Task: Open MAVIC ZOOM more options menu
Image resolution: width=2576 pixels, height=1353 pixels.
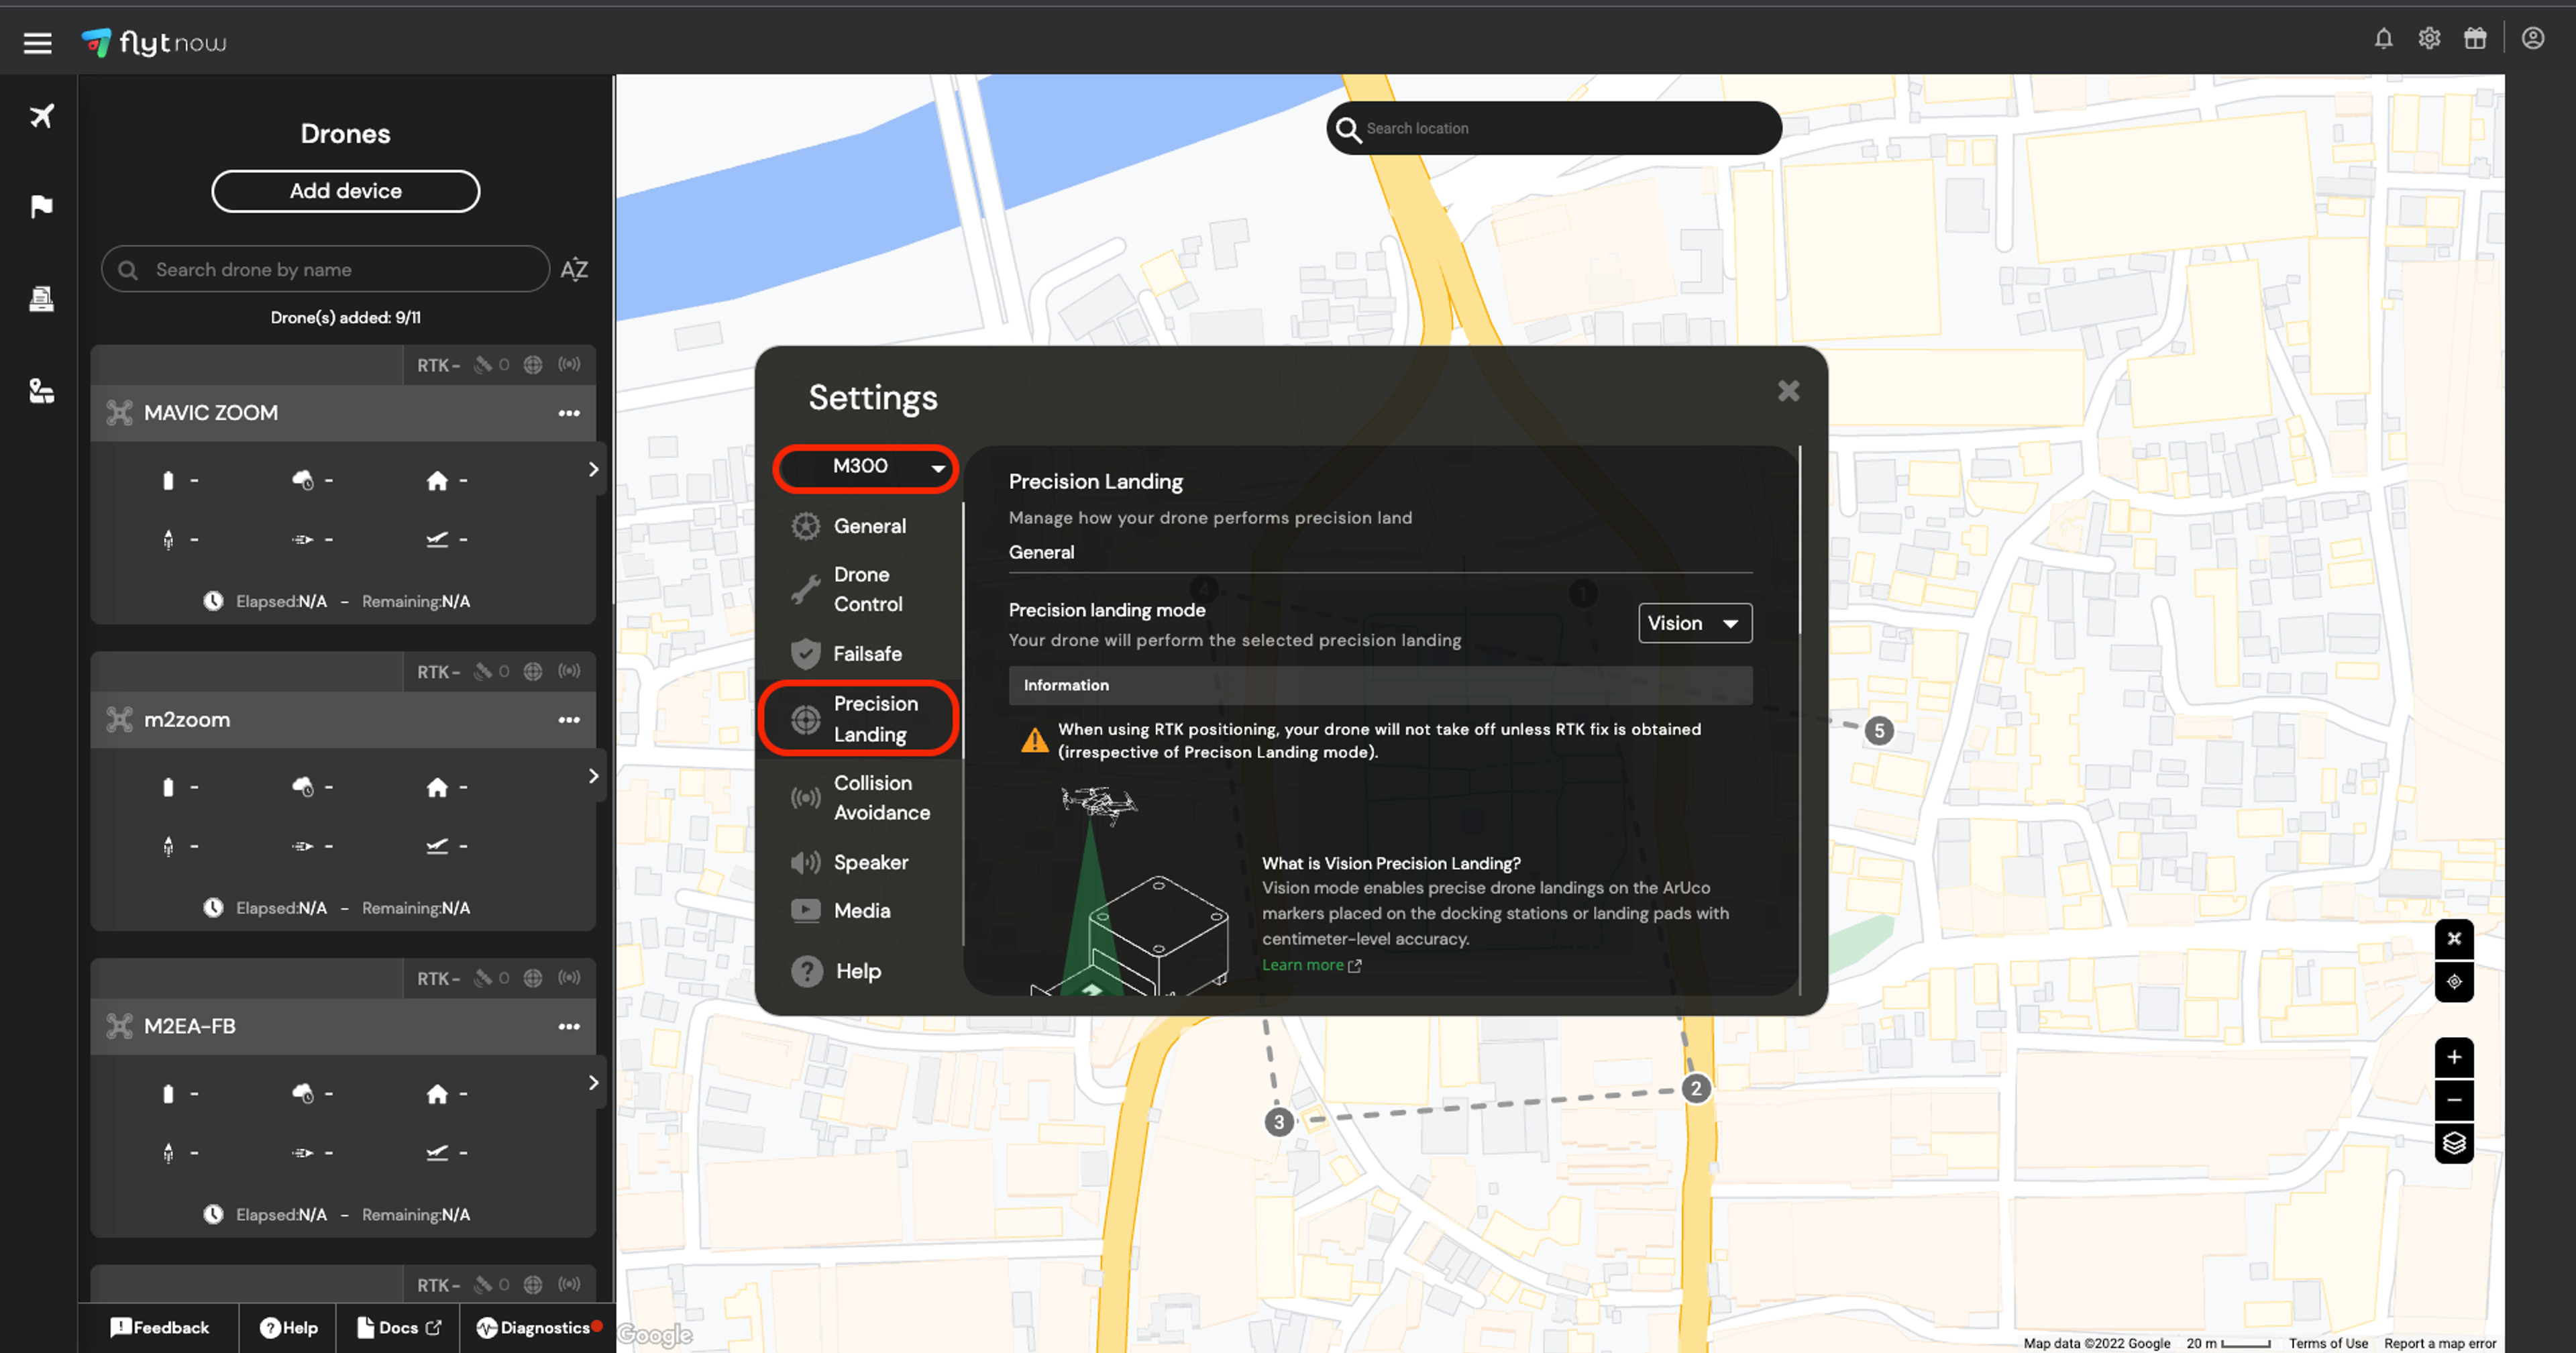Action: 569,413
